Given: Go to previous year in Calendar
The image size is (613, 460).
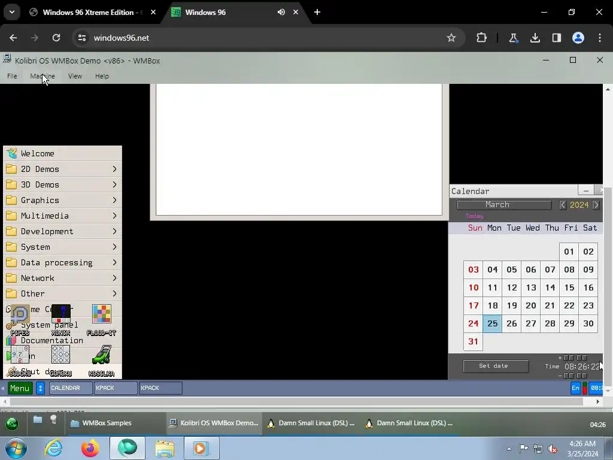Looking at the screenshot, I should pyautogui.click(x=563, y=205).
